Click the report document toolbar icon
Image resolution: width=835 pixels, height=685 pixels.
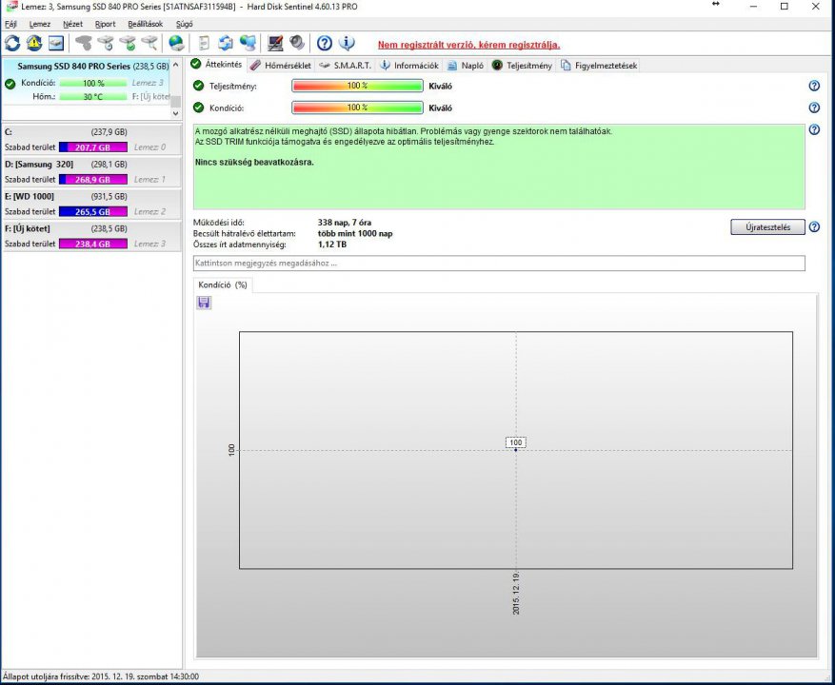coord(204,43)
